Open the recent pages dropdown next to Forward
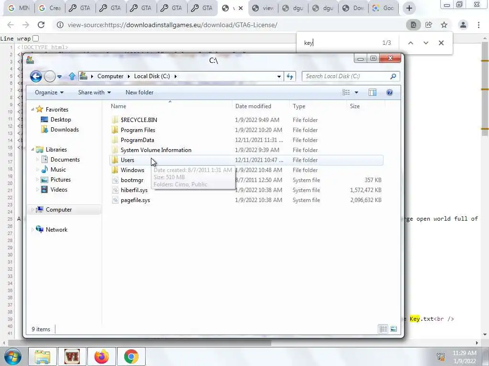Image resolution: width=489 pixels, height=366 pixels. 59,77
